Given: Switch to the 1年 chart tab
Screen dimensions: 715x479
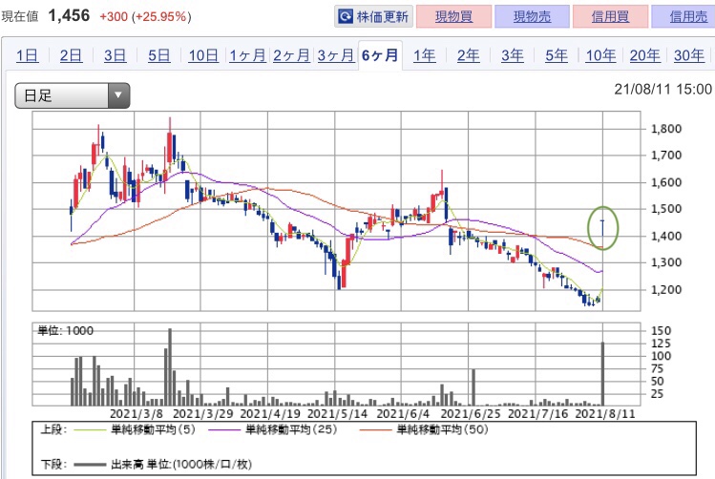Looking at the screenshot, I should [x=424, y=55].
